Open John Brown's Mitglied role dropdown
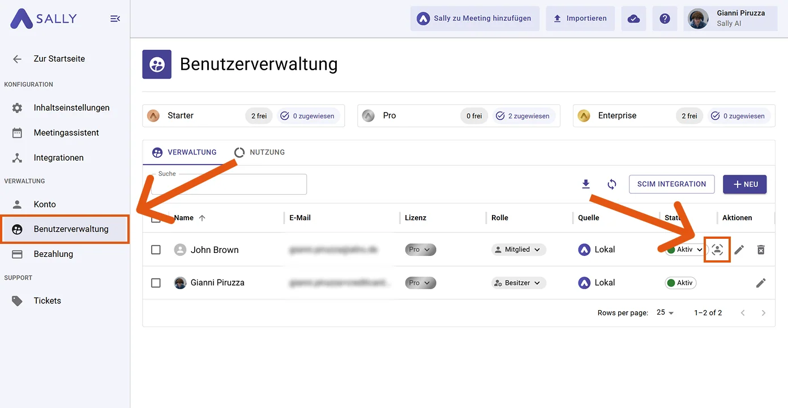788x408 pixels. [x=519, y=250]
